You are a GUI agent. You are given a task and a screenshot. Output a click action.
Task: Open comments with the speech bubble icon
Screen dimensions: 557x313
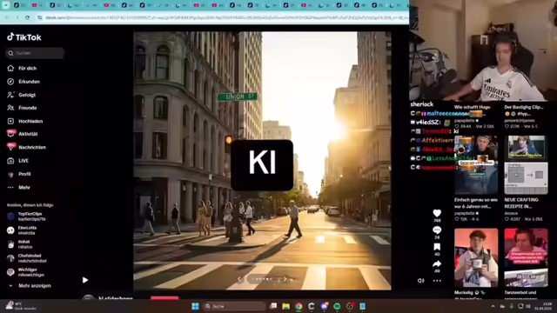(437, 230)
